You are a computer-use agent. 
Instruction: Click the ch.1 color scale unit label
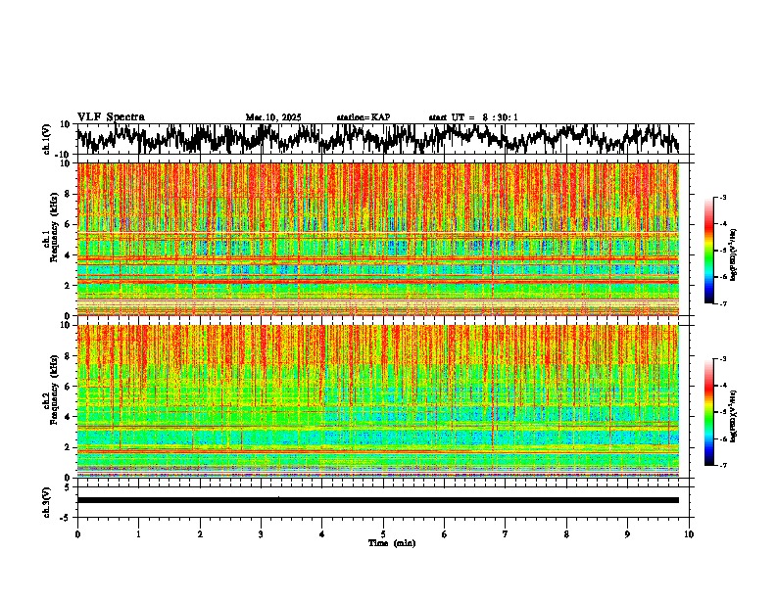(734, 255)
